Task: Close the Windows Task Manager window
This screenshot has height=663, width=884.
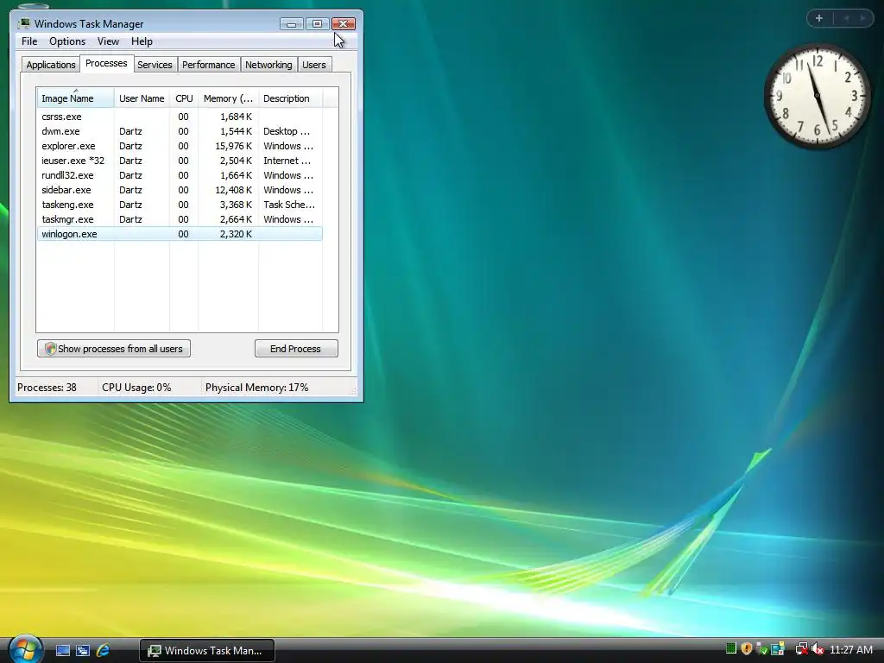Action: coord(343,23)
